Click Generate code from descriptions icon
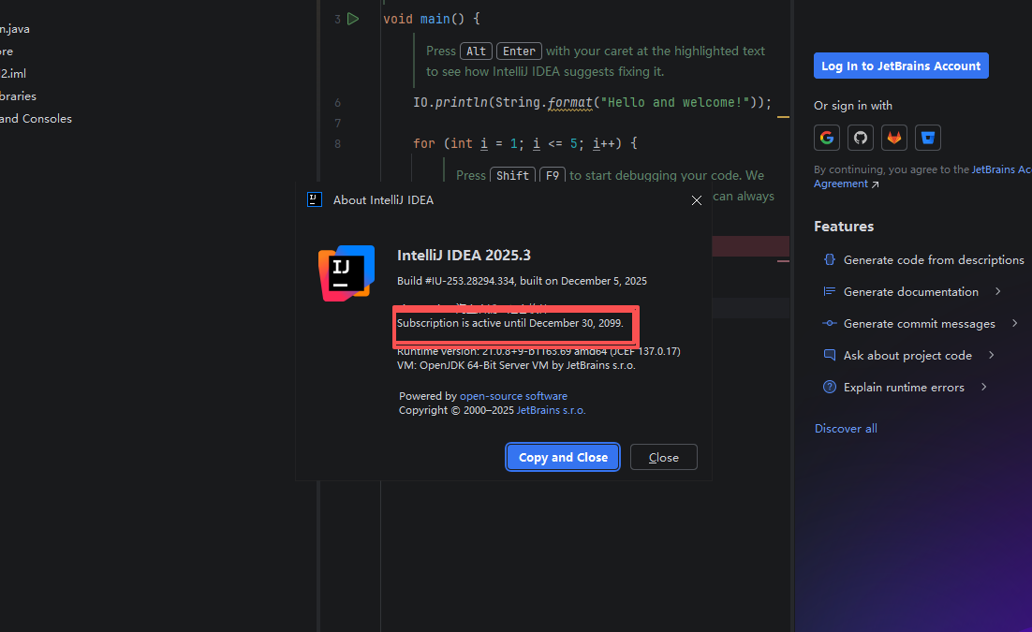Image resolution: width=1032 pixels, height=632 pixels. [830, 259]
